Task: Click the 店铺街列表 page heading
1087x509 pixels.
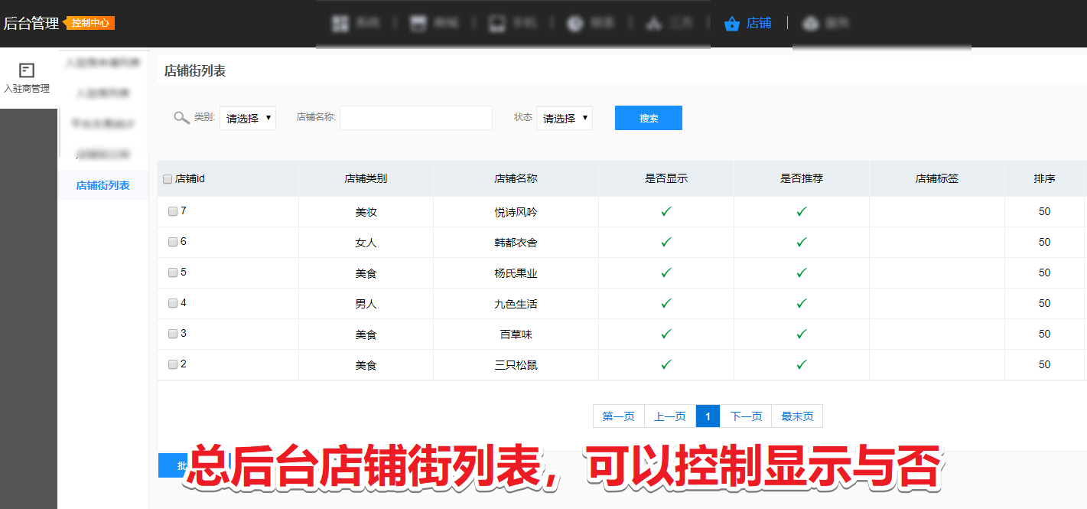Action: (x=195, y=70)
